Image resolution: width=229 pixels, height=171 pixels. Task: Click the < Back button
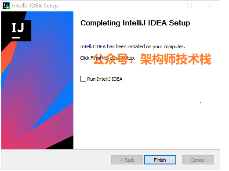(127, 160)
